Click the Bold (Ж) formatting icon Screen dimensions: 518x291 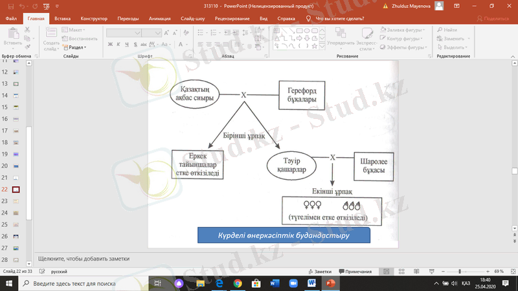pos(110,44)
